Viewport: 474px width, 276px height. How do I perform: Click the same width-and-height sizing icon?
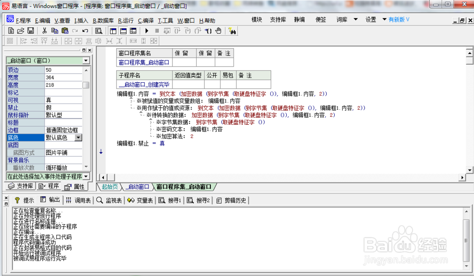pos(154,41)
